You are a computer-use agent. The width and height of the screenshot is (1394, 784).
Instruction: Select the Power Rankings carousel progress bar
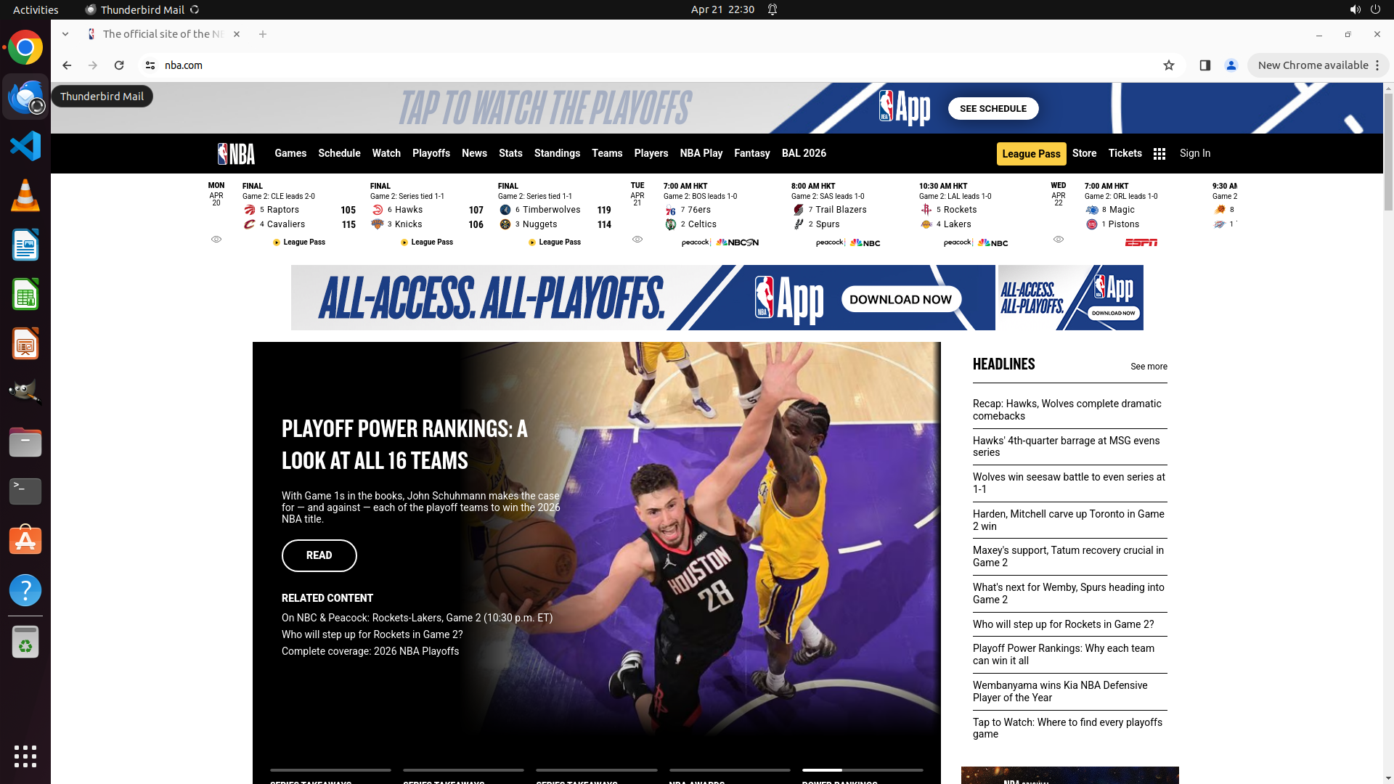tap(863, 770)
